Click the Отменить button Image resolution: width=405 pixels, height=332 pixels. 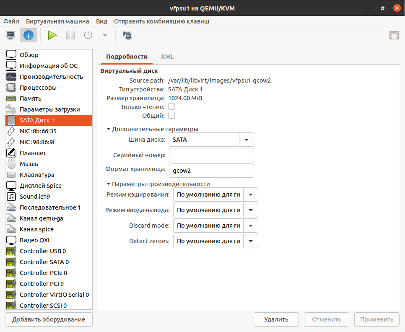(x=327, y=319)
